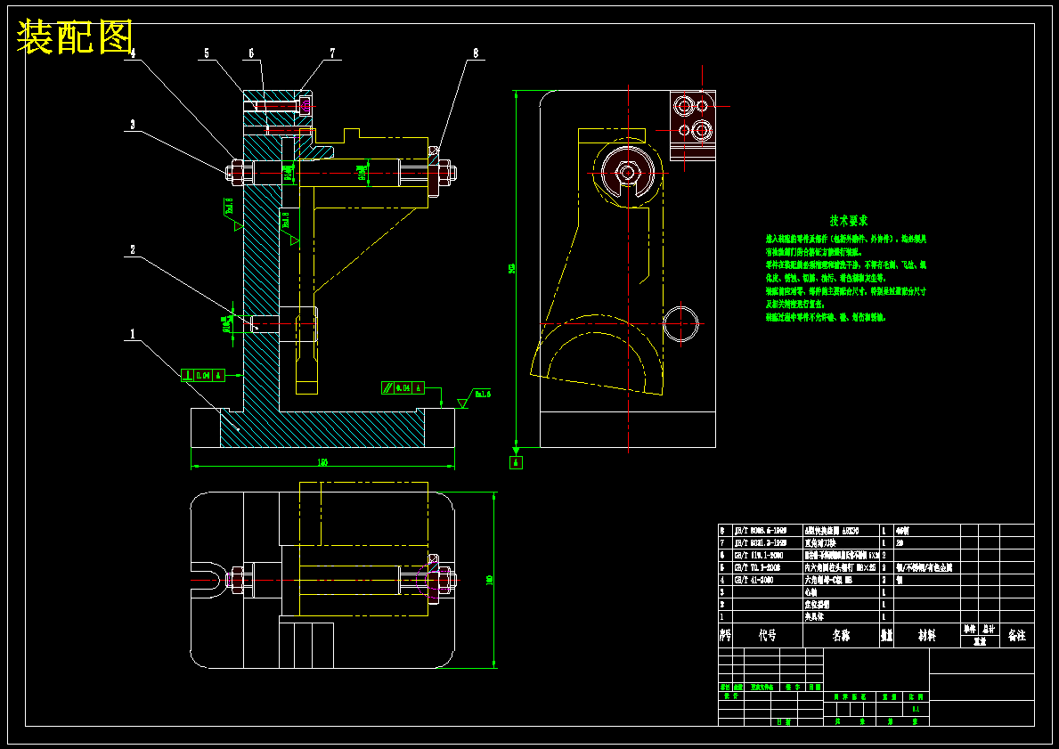Click the 心轴 part name cell
Screen dimensions: 1059x749
pos(841,591)
